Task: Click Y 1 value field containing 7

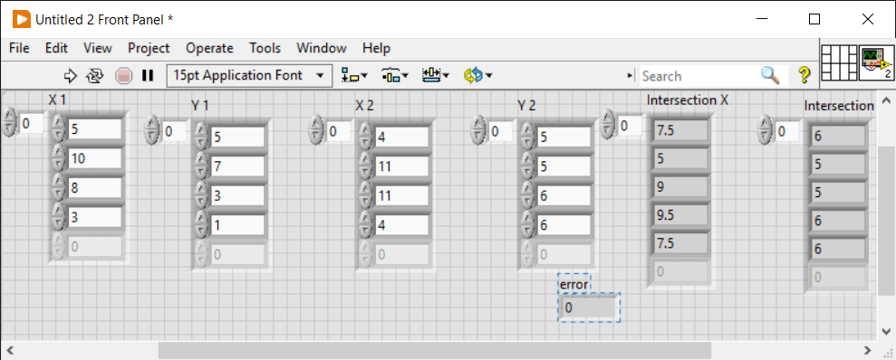Action: point(237,166)
